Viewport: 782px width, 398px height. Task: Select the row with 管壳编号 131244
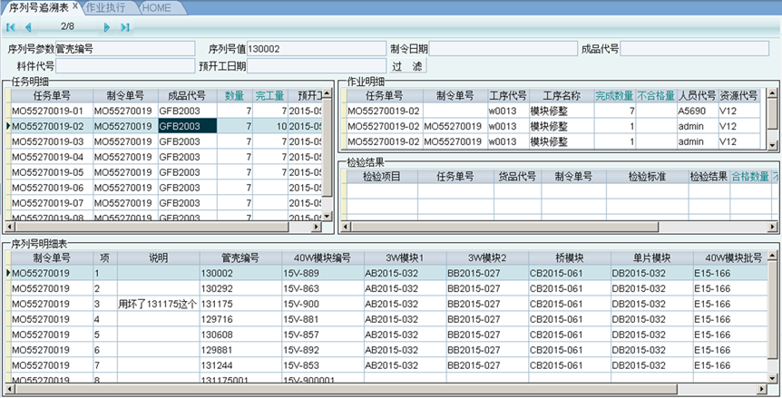click(217, 365)
